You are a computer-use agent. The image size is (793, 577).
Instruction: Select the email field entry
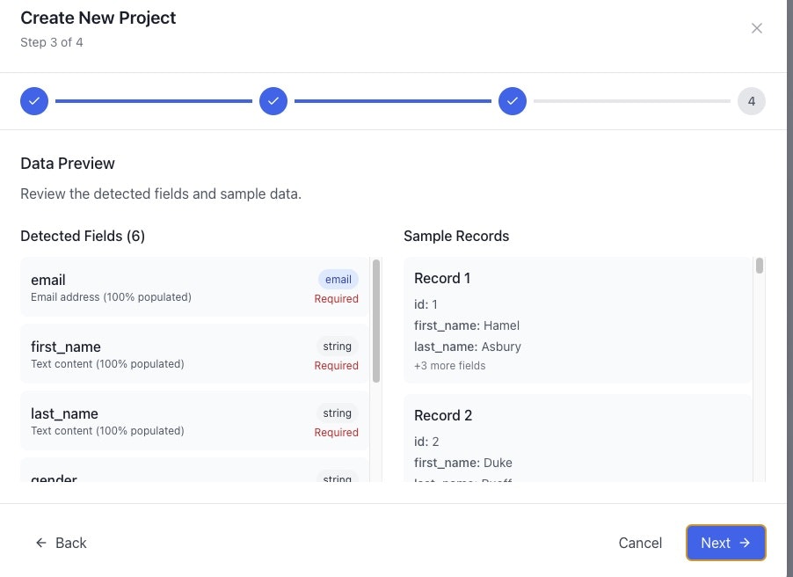176,288
